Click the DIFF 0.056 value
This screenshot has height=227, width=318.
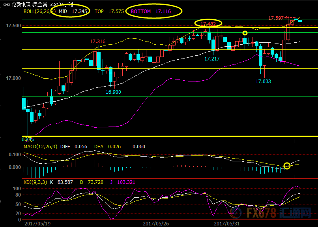[x=74, y=147]
